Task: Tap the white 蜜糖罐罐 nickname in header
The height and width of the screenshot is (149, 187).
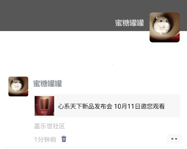Action: (129, 23)
